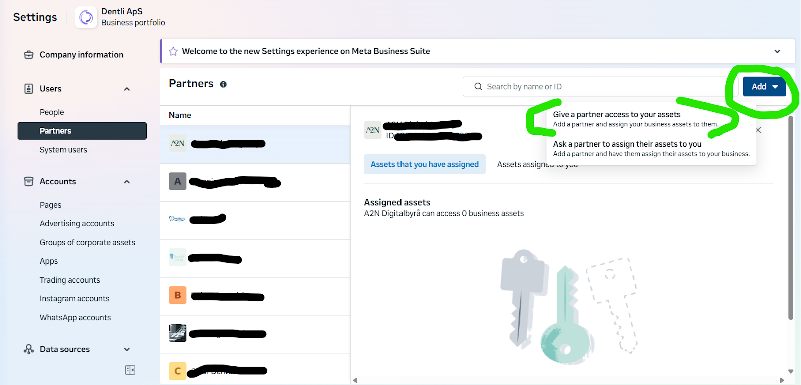Click the Users section label
This screenshot has width=801, height=385.
coord(50,89)
